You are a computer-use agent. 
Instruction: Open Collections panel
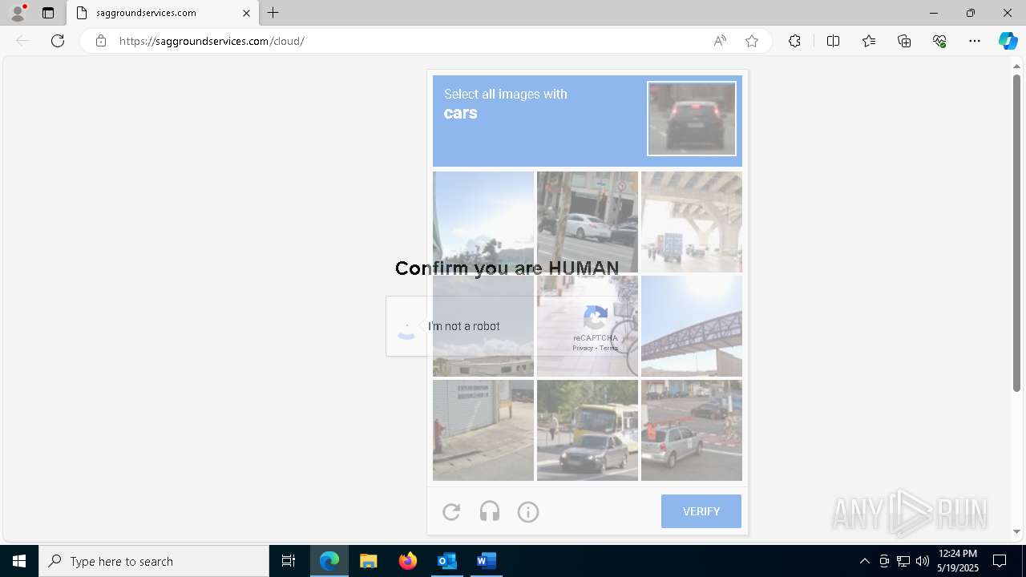(x=904, y=41)
